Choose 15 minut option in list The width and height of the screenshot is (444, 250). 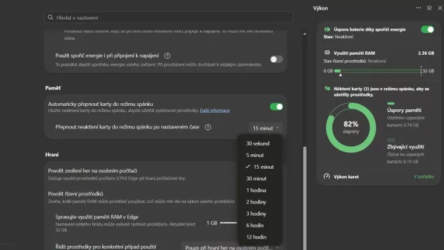pos(260,167)
